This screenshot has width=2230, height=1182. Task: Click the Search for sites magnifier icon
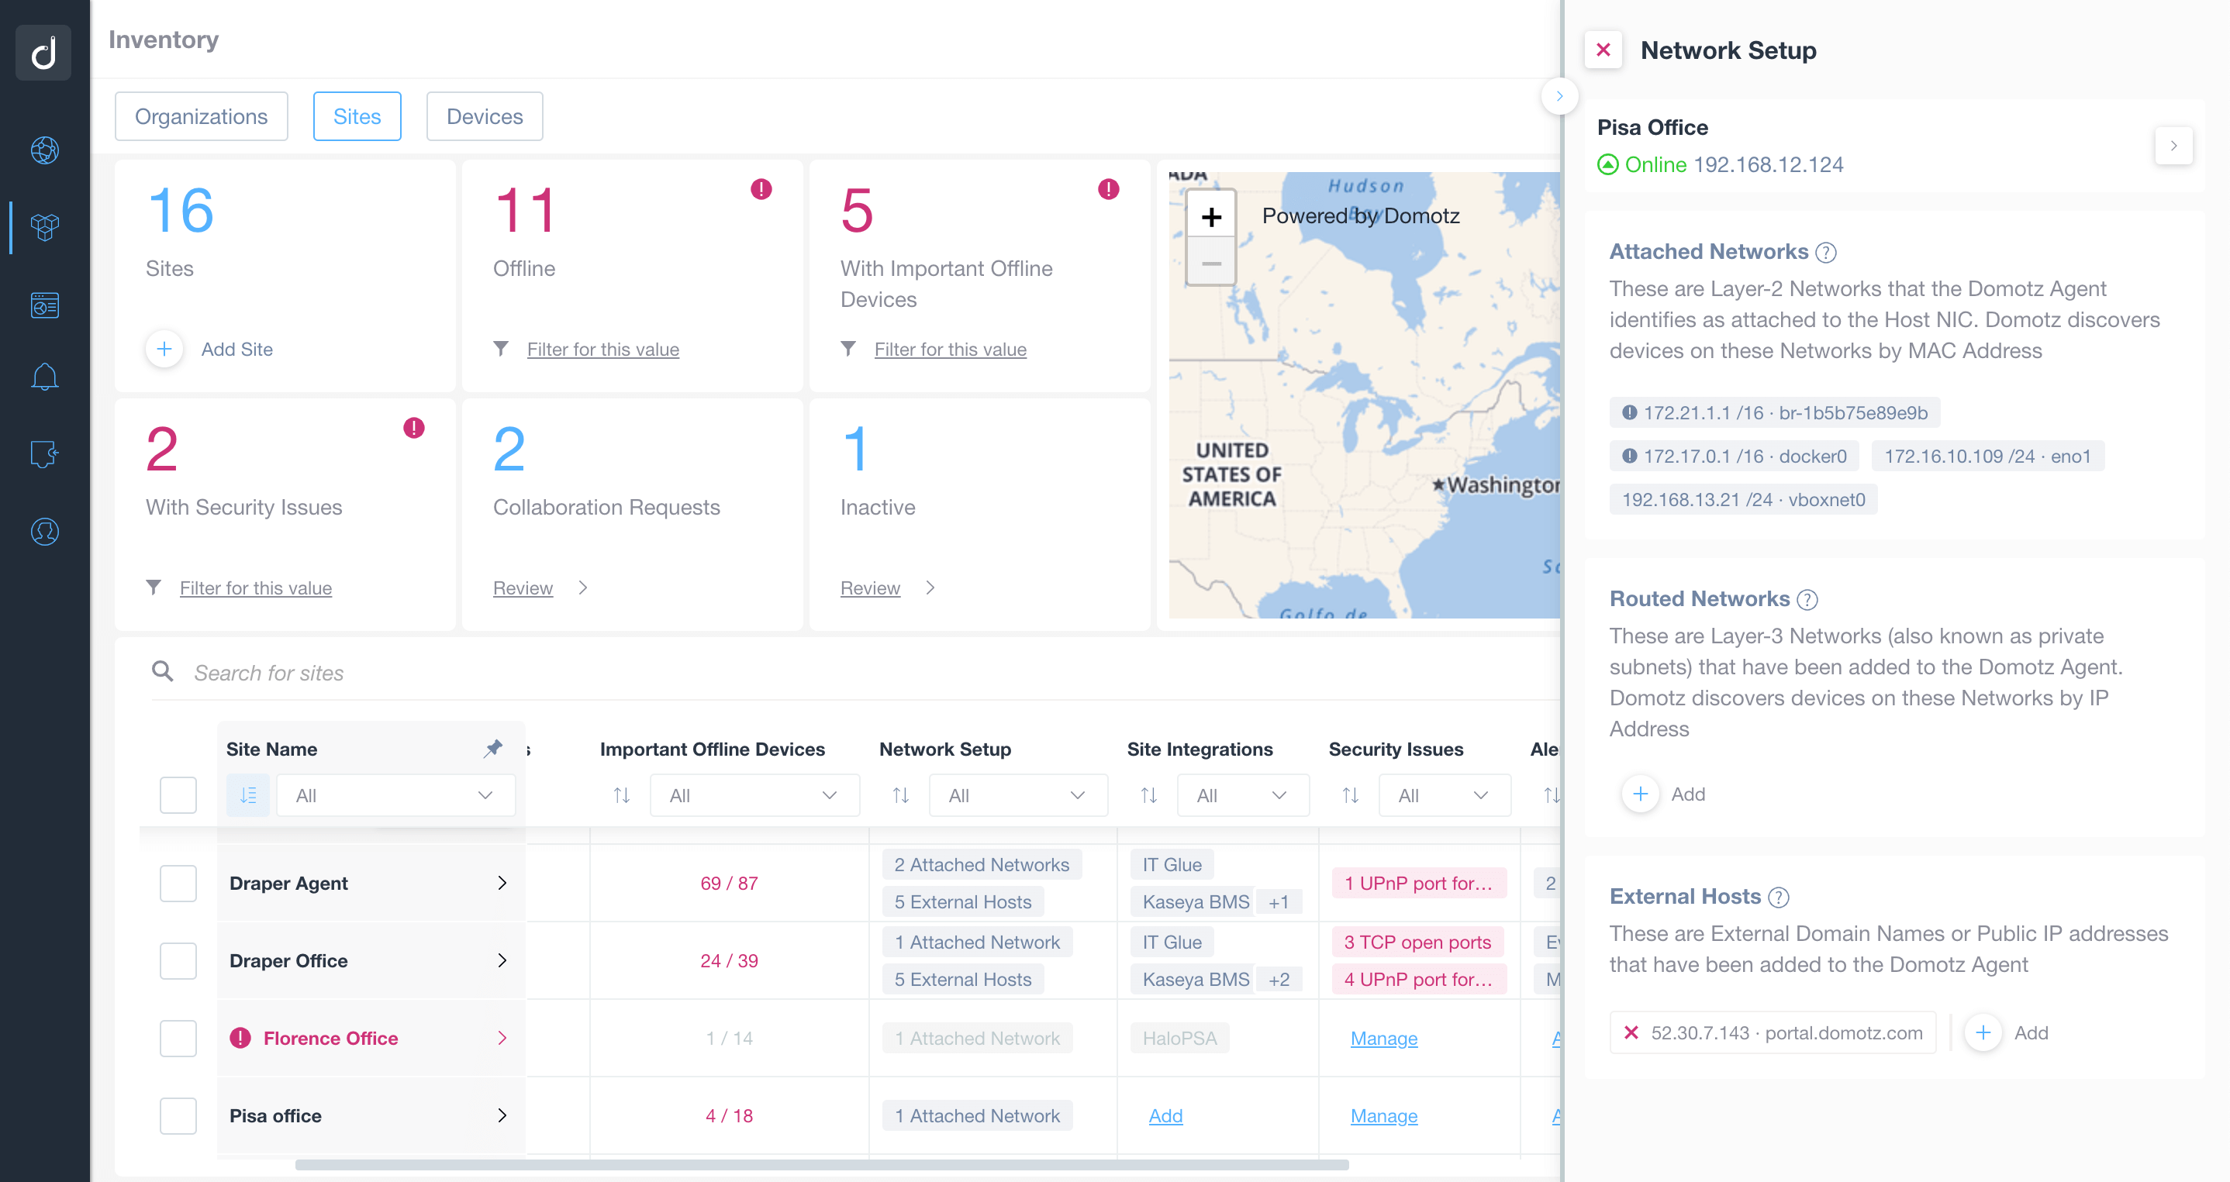coord(162,670)
